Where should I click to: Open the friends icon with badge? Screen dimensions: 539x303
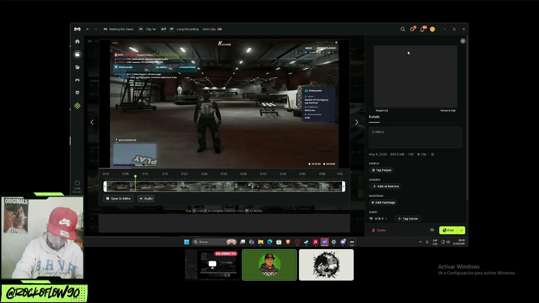[x=412, y=29]
